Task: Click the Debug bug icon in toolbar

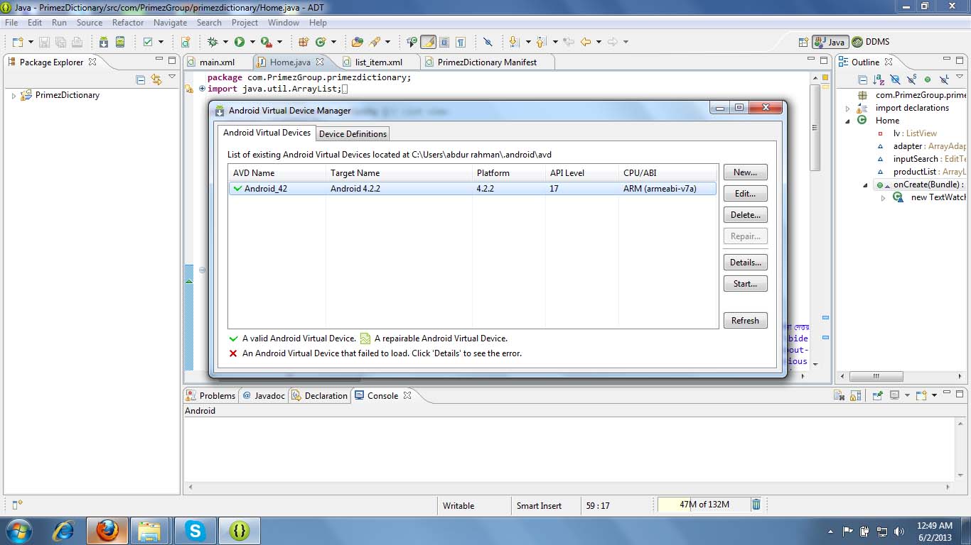Action: point(213,42)
